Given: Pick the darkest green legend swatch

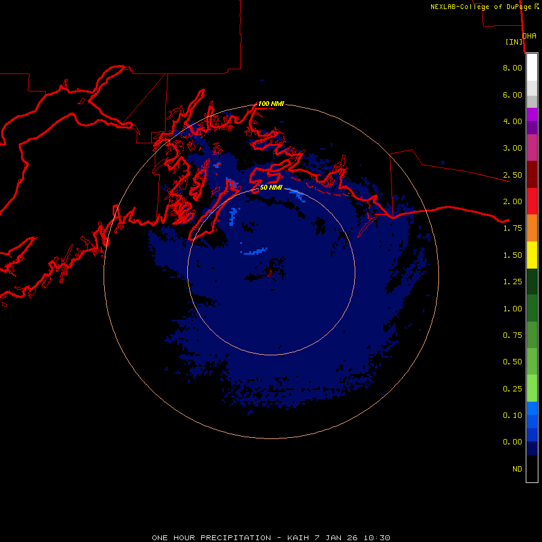Looking at the screenshot, I should [532, 281].
